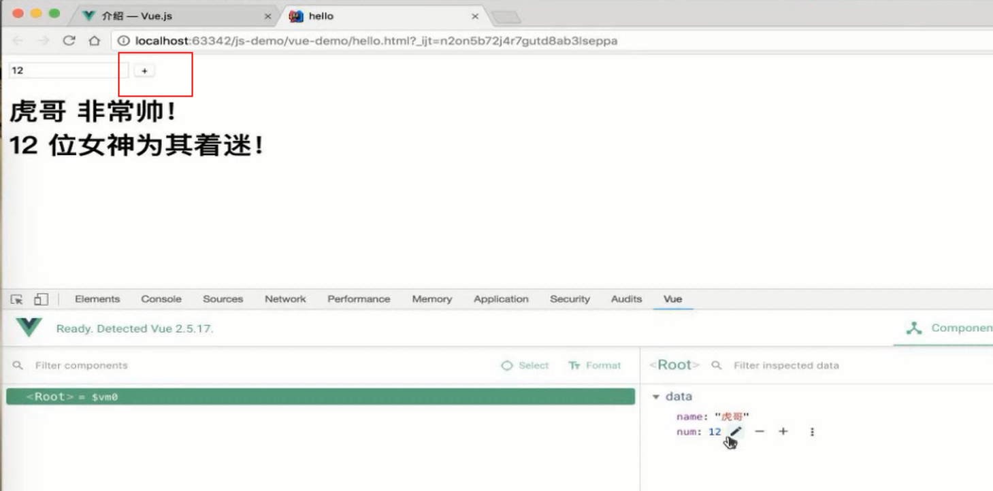This screenshot has width=993, height=491.
Task: Click the pencil edit icon next to num
Action: [736, 432]
